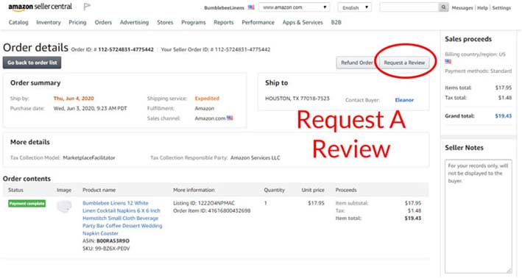Screen dimensions: 522x278
Task: Click the Help link
Action: [x=482, y=7]
